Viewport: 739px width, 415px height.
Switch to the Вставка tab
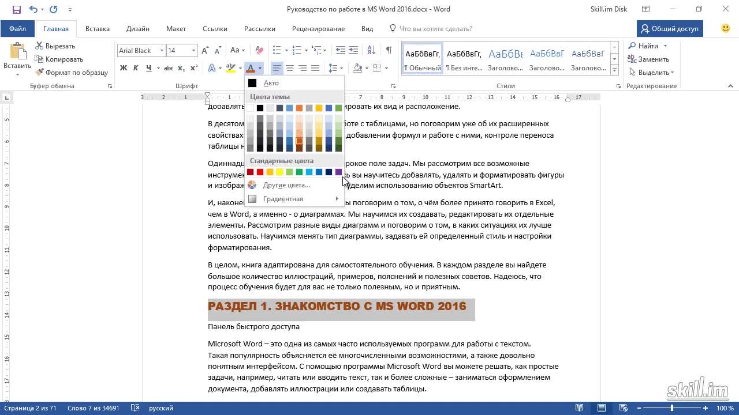tap(98, 29)
